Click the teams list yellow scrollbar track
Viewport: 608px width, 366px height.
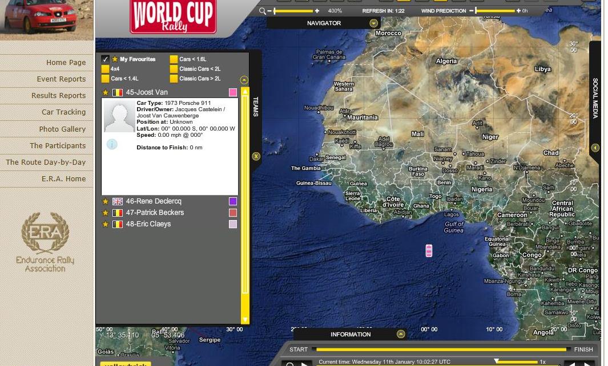[x=245, y=205]
